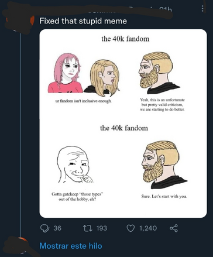Click the caption 'ur fandom isn't inclusive enough'

pos(84,101)
